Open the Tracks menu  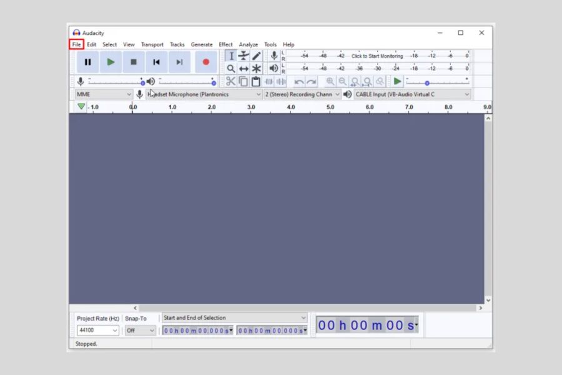(177, 44)
